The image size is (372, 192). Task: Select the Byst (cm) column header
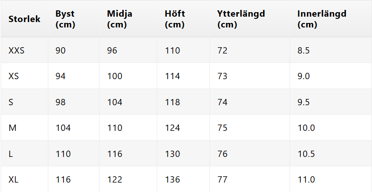[x=65, y=19]
